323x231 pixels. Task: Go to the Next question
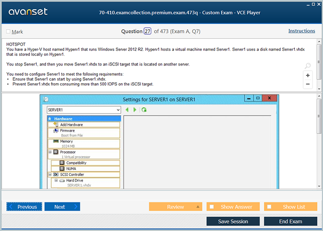[x=62, y=207]
